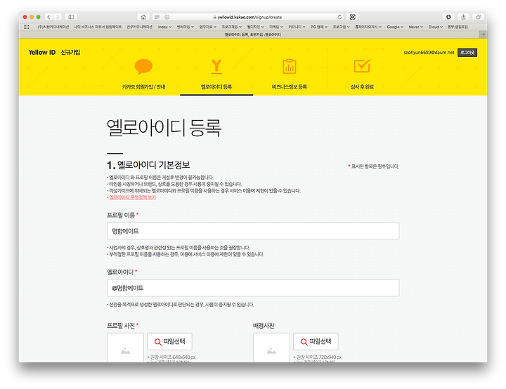Expand the 웹디자인 bookmarks folder
Image resolution: width=506 pixels, height=389 pixels.
255,27
